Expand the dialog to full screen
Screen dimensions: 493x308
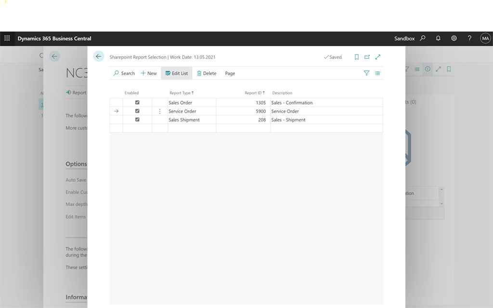(x=377, y=57)
